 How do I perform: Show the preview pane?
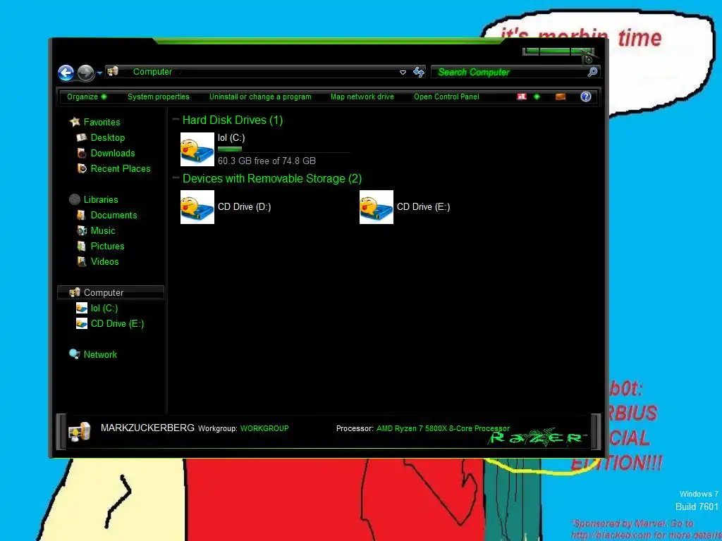pos(561,97)
